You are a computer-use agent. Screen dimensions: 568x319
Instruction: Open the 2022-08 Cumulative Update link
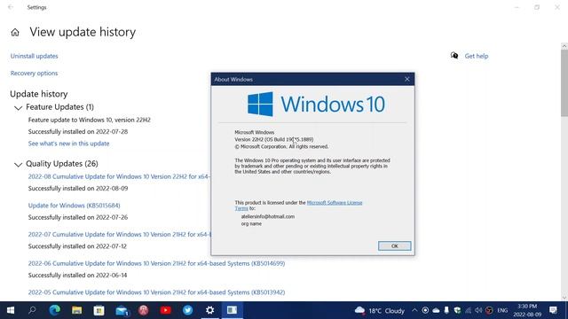pos(119,176)
